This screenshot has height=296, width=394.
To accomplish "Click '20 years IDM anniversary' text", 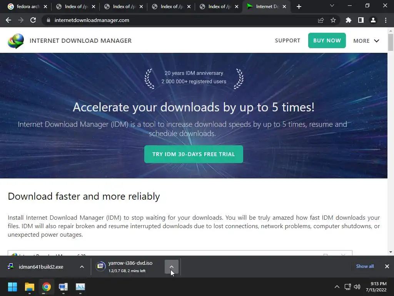I will [194, 73].
